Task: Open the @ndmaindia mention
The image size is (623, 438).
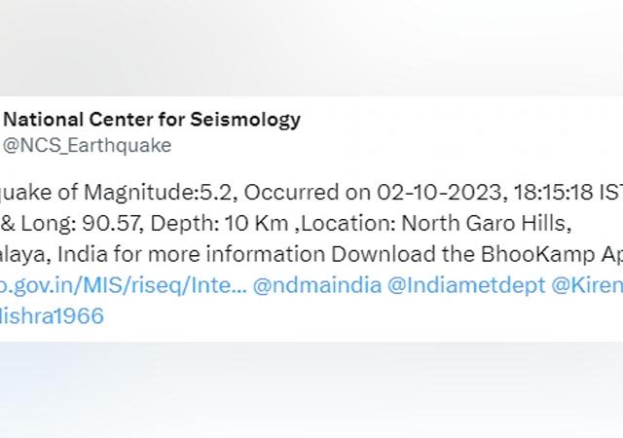Action: click(x=317, y=285)
